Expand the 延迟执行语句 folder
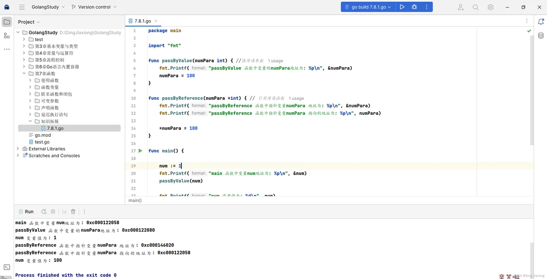Screen dimensions: 547x279 (31, 114)
